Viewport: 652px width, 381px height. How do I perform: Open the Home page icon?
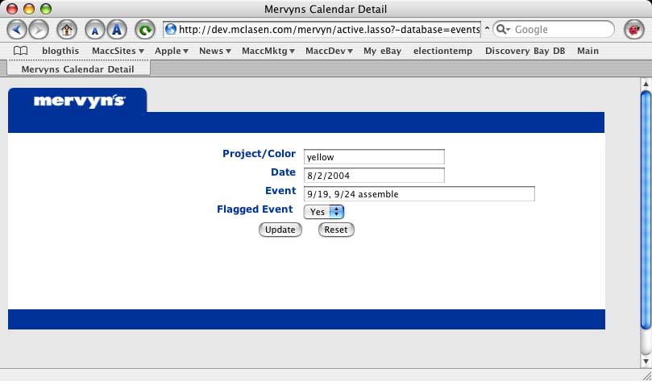67,30
